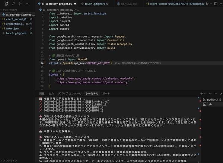Open touch .gitignore file in explorer
223x163 pixels.
tap(17, 33)
